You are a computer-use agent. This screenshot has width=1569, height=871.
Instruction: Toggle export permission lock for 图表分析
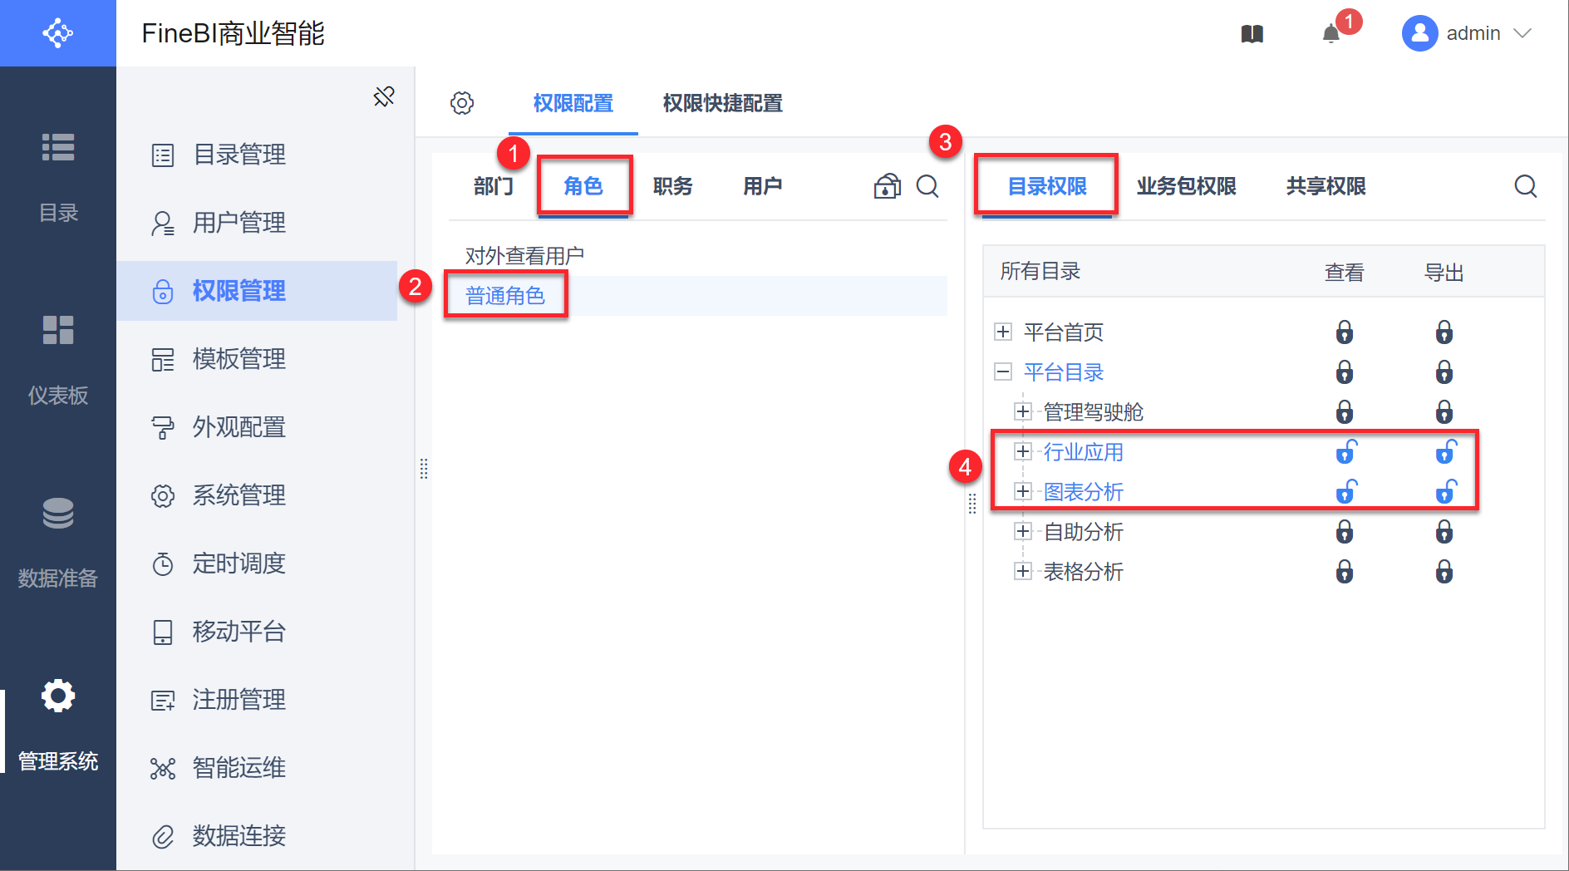point(1445,492)
